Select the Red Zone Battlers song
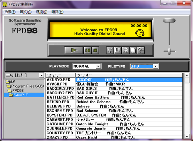This screenshot has width=193, height=141. click(114, 97)
